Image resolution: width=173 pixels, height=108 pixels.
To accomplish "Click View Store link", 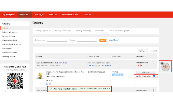I will (91, 66).
